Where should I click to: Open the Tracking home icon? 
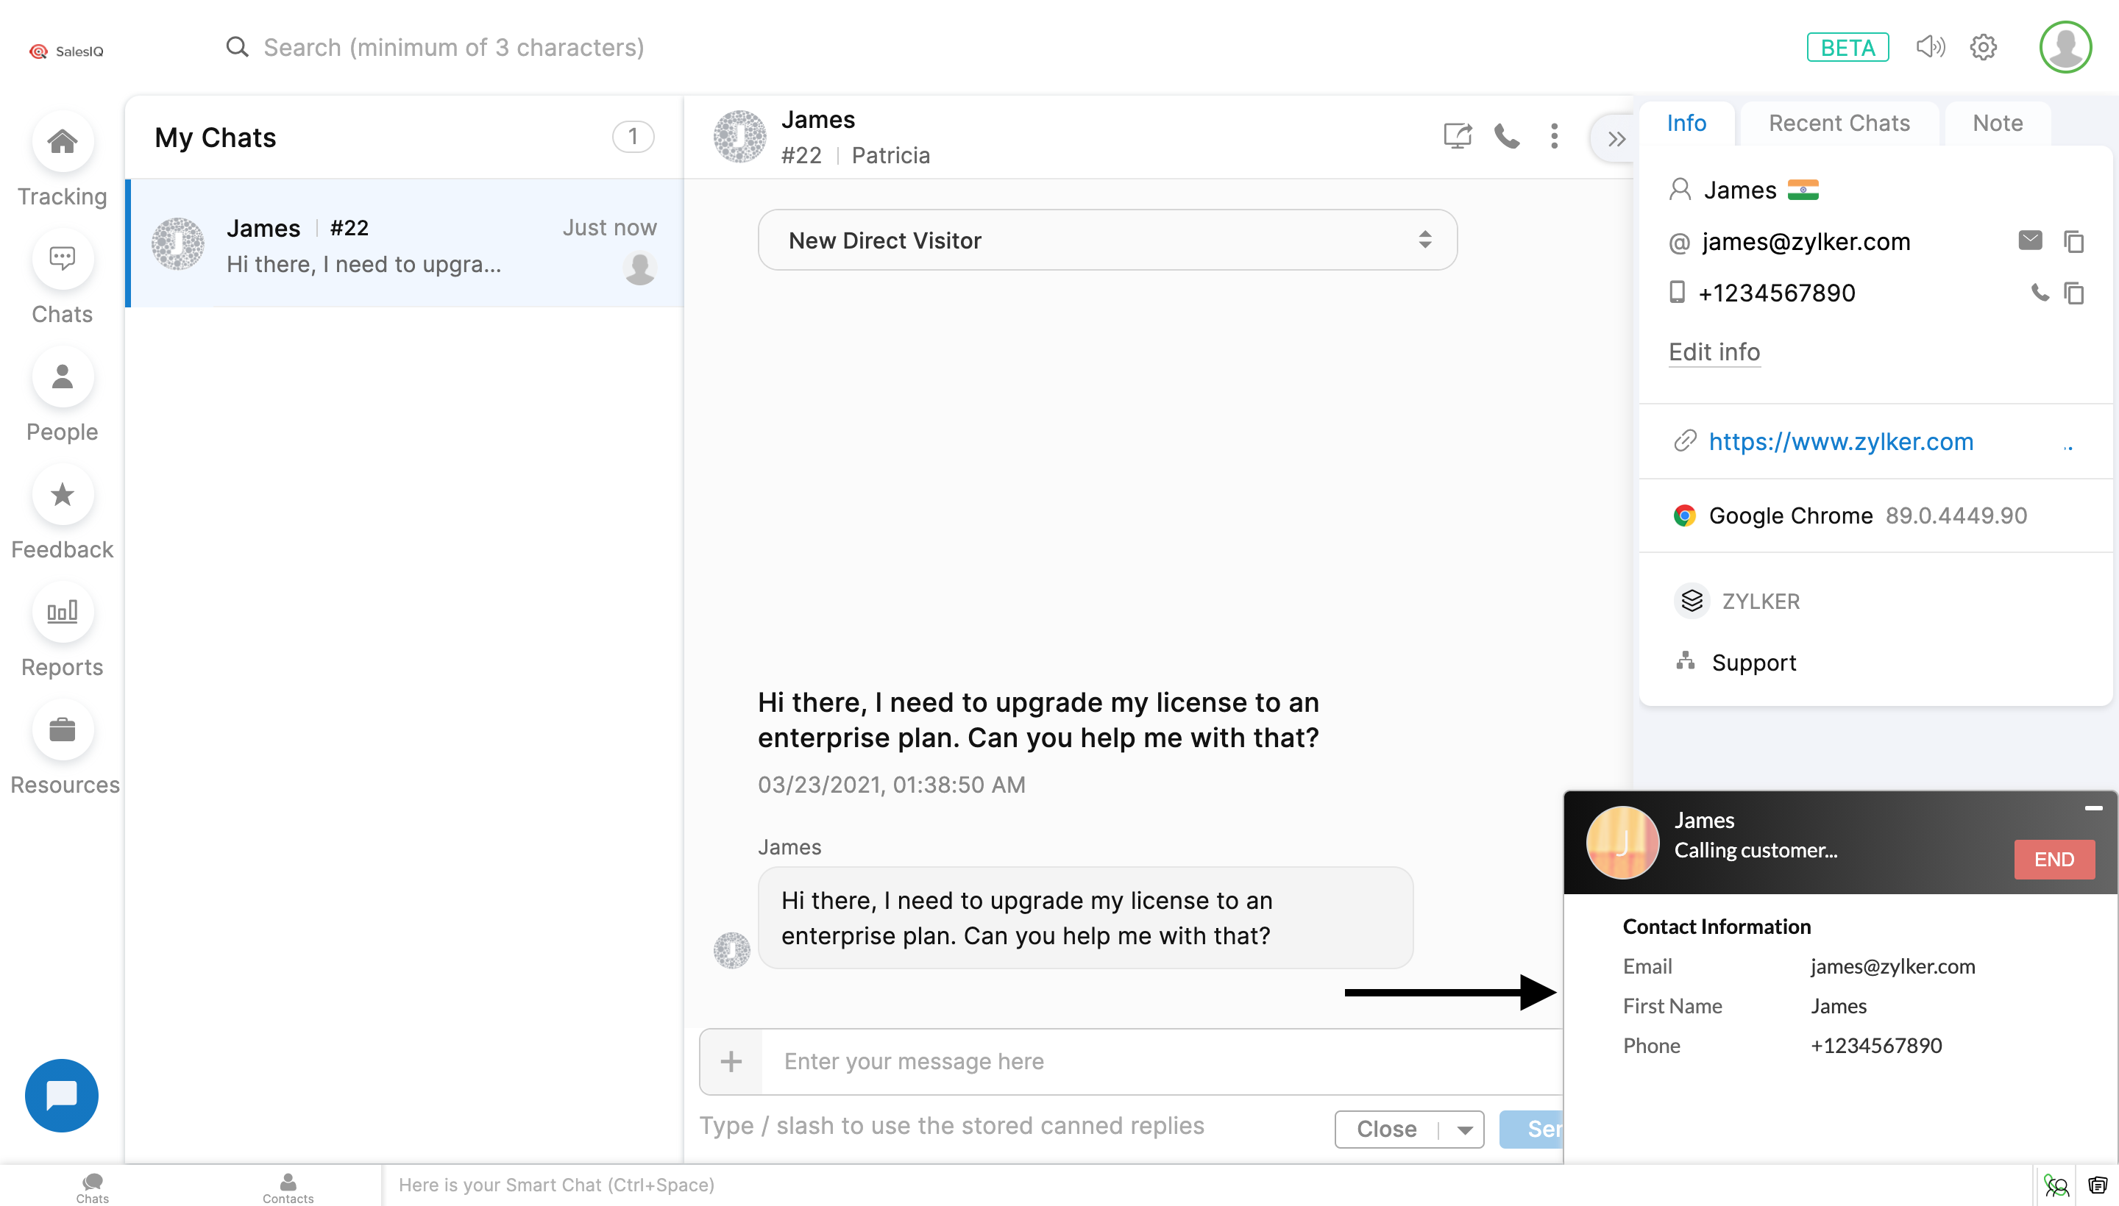62,142
